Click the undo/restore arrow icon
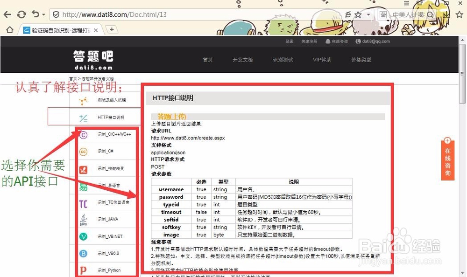 (x=36, y=14)
